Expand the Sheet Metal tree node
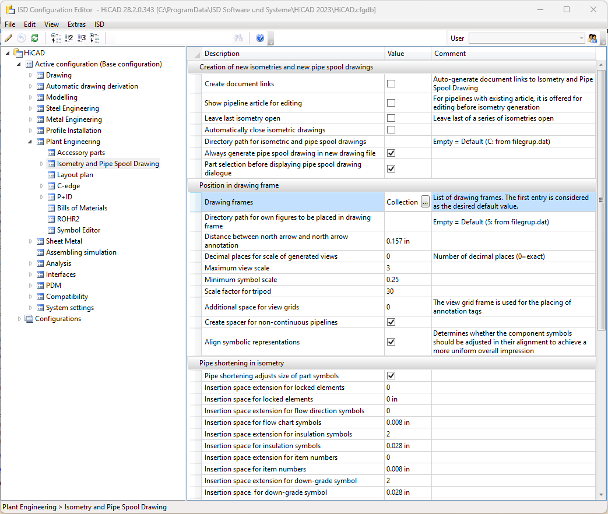 tap(31, 241)
